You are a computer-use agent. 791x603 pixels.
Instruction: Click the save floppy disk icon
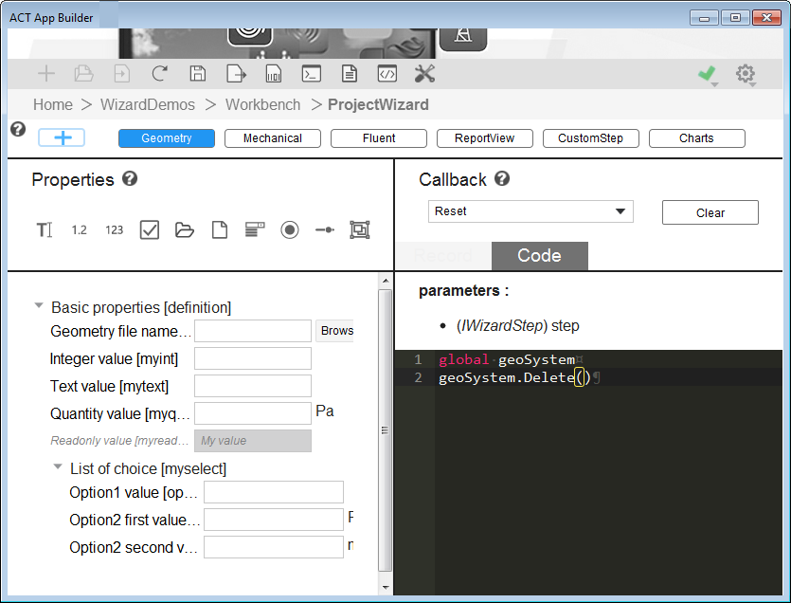pyautogui.click(x=197, y=74)
